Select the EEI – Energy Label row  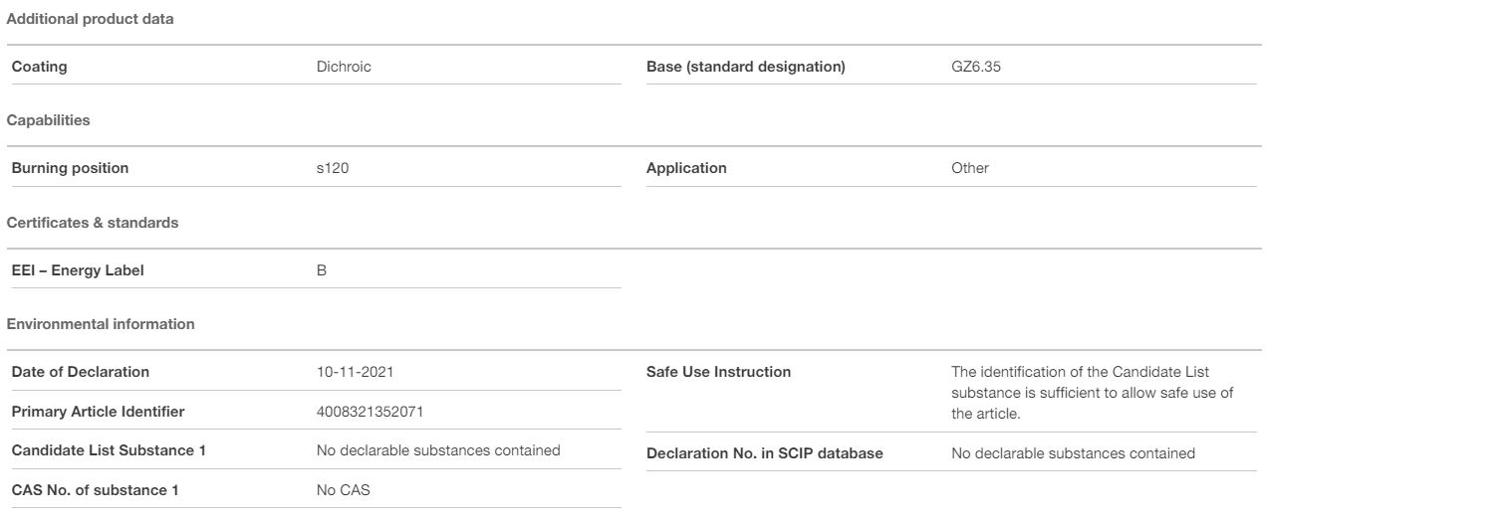click(314, 270)
